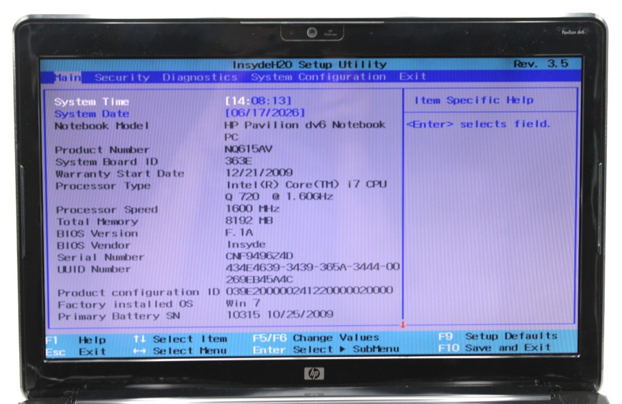Click the Enter Select SubMenu hint

326,349
